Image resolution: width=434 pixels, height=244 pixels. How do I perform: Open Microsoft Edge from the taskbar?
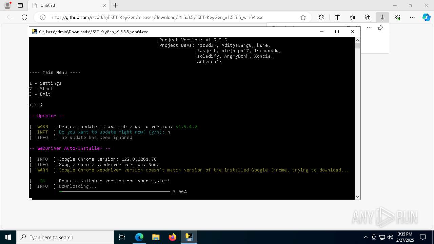(x=139, y=237)
